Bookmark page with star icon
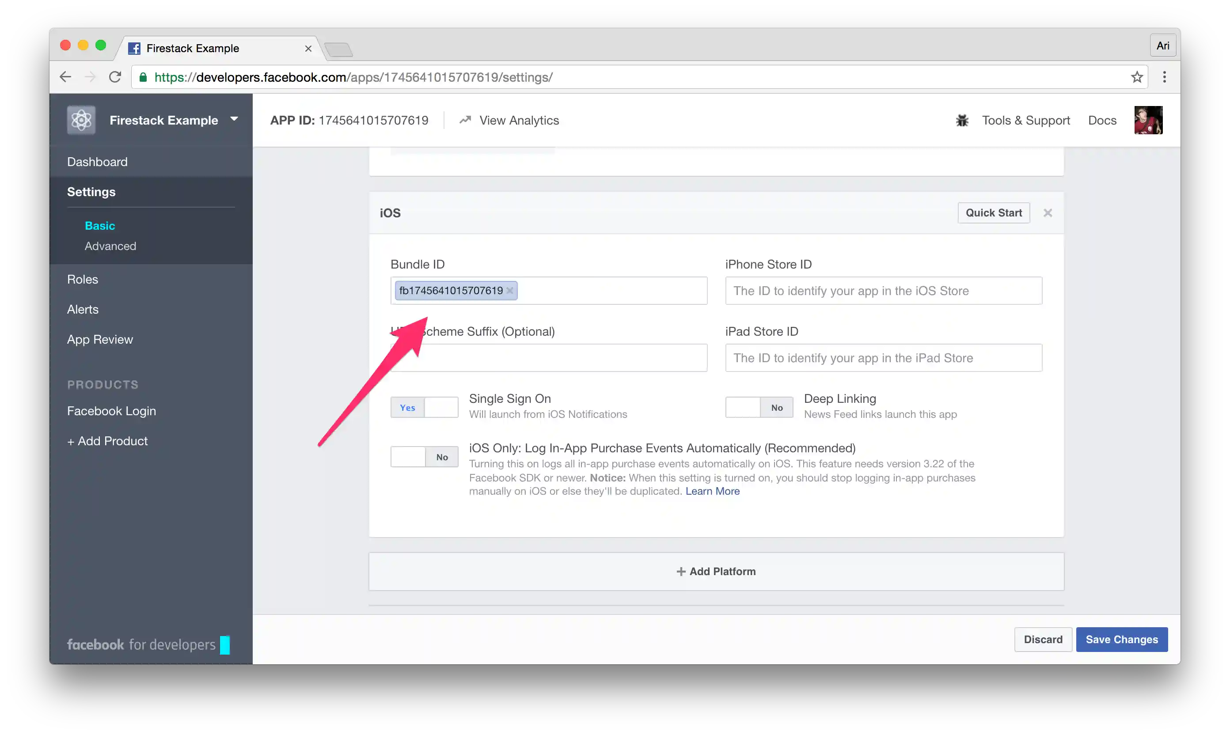The width and height of the screenshot is (1230, 735). pos(1136,77)
